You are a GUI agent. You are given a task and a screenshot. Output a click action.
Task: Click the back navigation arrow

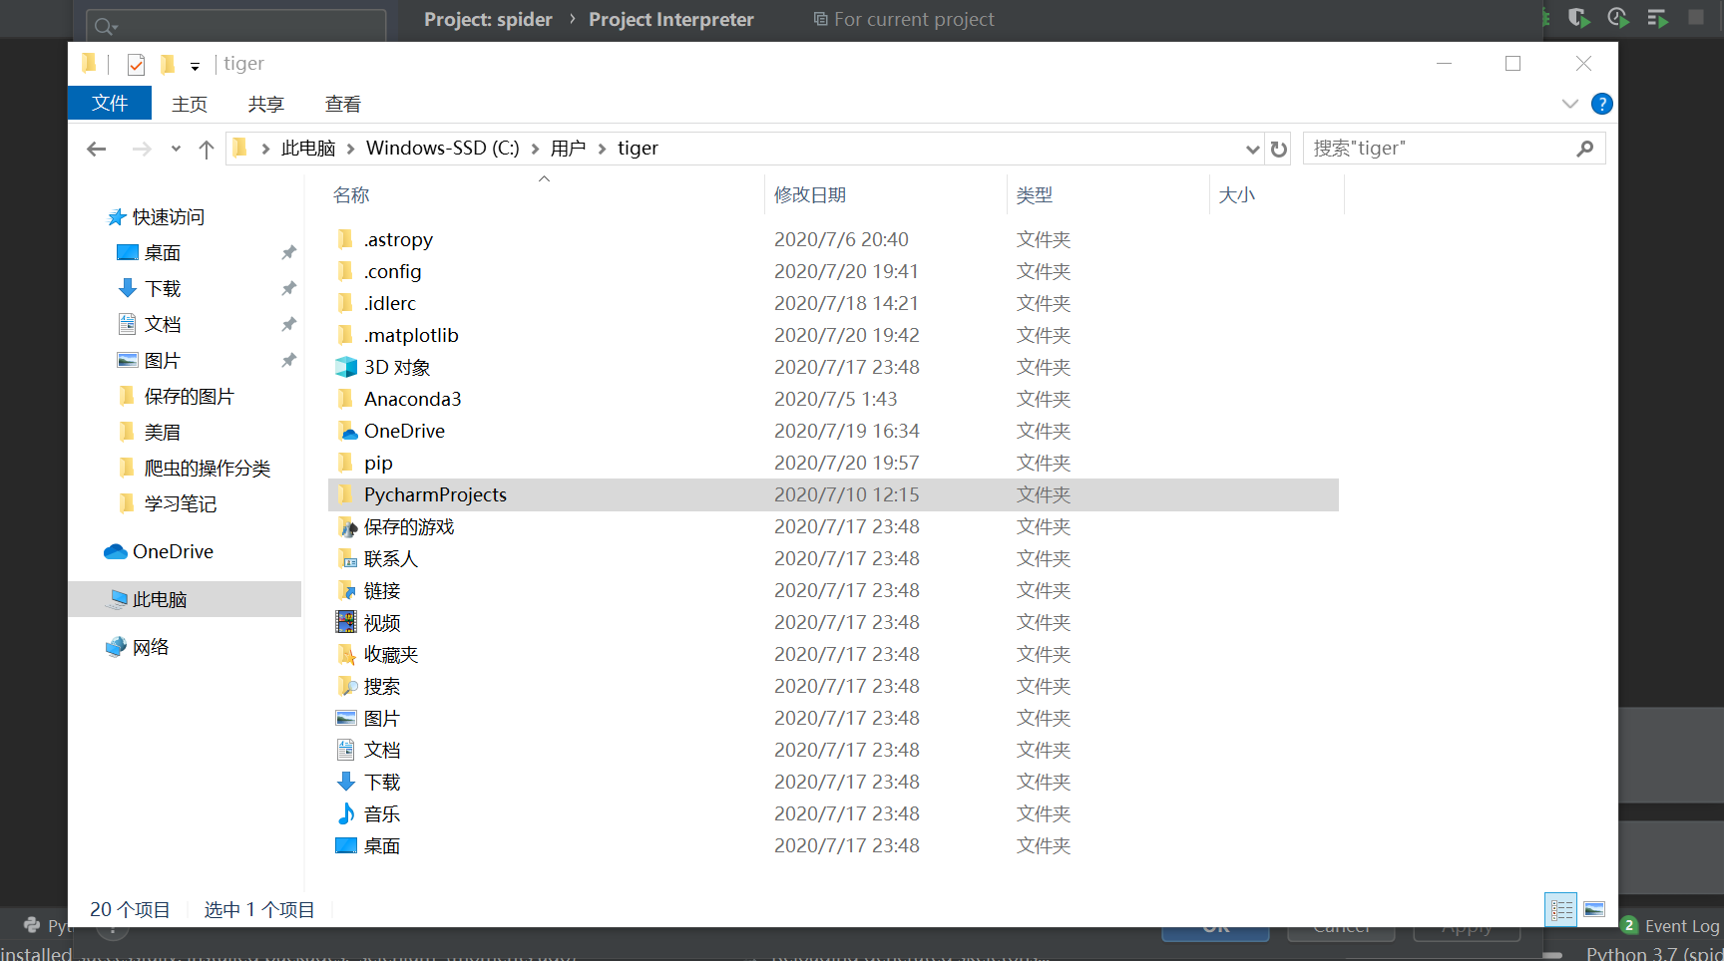click(97, 149)
